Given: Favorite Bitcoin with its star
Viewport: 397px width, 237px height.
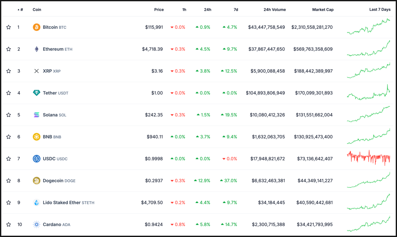Looking at the screenshot, I should click(9, 27).
